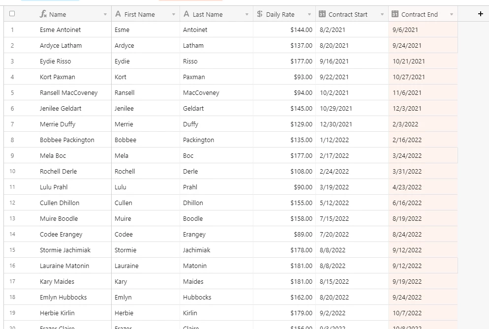489x329 pixels.
Task: Open the Daily Rate column dropdown arrow
Action: [x=309, y=14]
